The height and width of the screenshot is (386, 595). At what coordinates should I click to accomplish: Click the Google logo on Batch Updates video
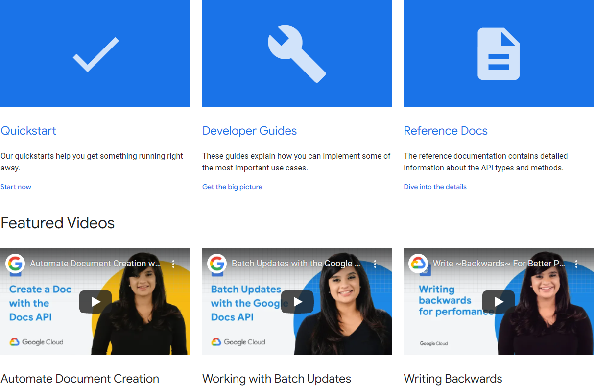[x=217, y=263]
